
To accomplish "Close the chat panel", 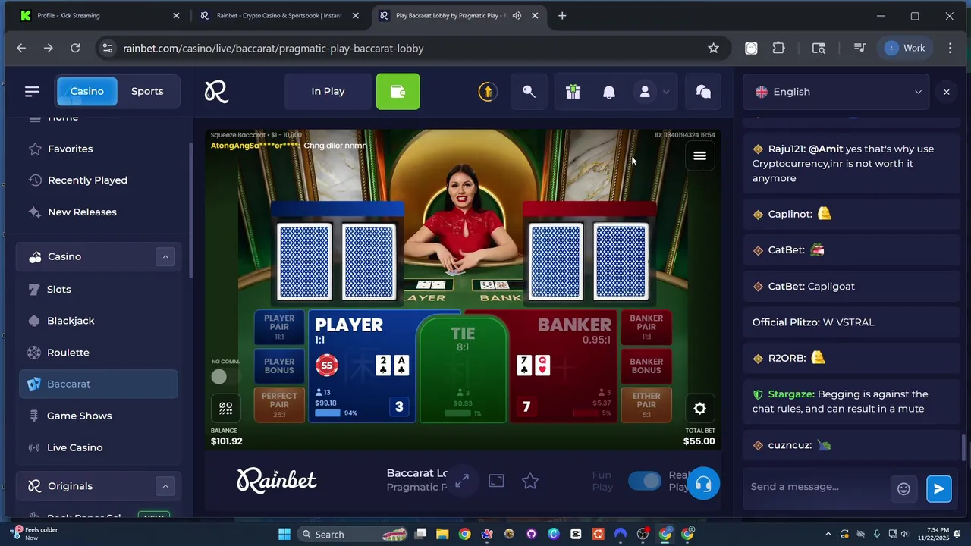I will click(946, 92).
